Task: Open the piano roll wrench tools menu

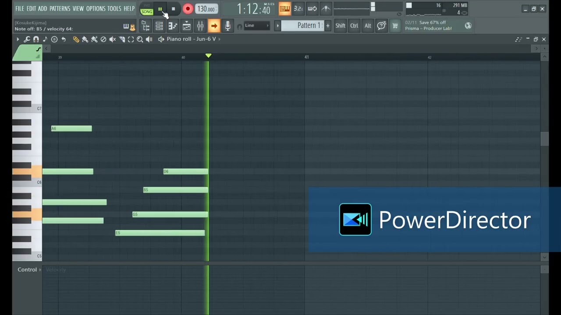Action: (x=27, y=39)
